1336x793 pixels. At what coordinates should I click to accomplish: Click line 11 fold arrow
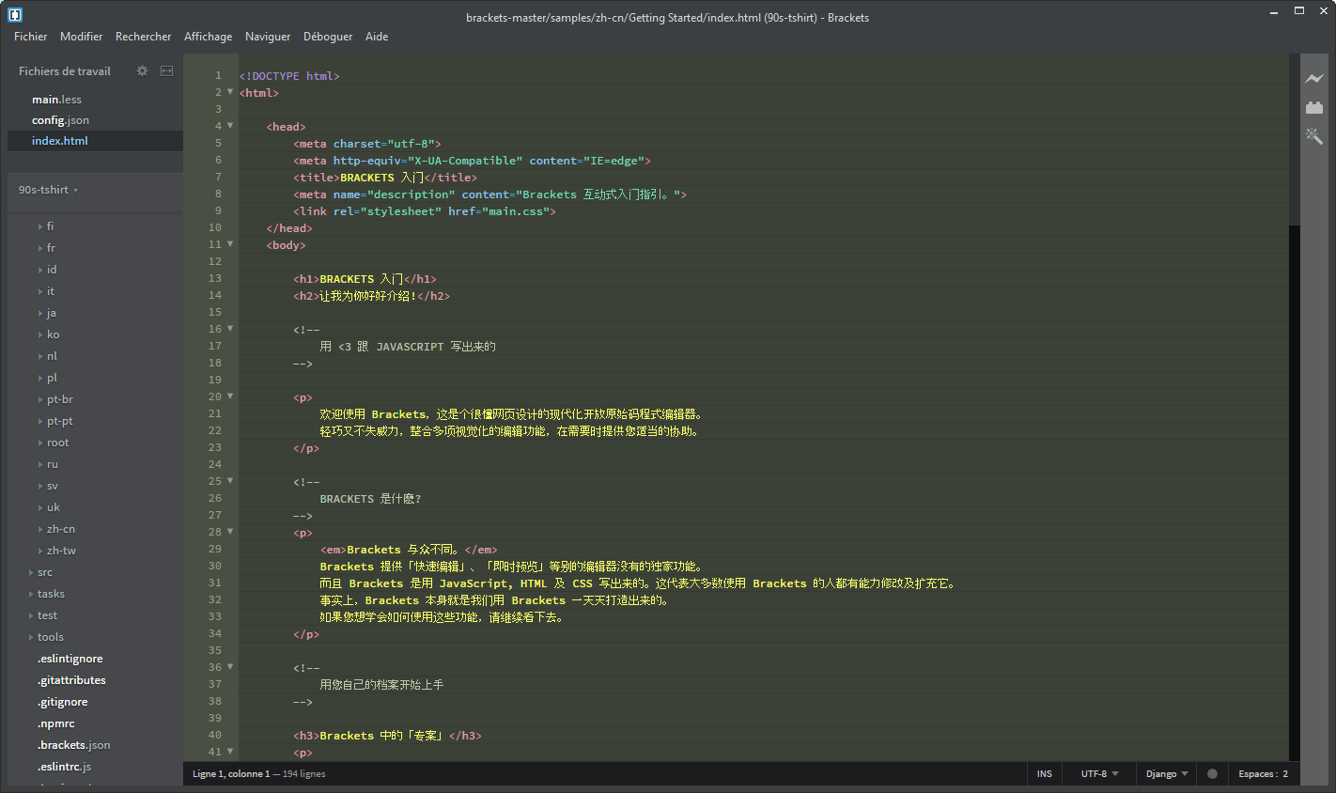(228, 244)
